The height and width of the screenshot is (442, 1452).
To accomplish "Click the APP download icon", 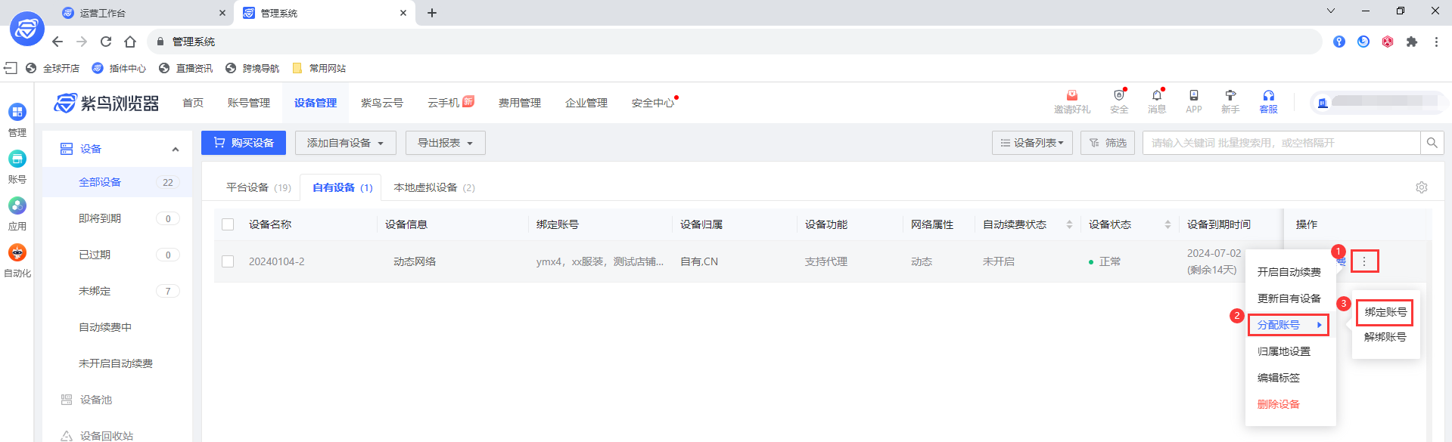I will pos(1193,96).
